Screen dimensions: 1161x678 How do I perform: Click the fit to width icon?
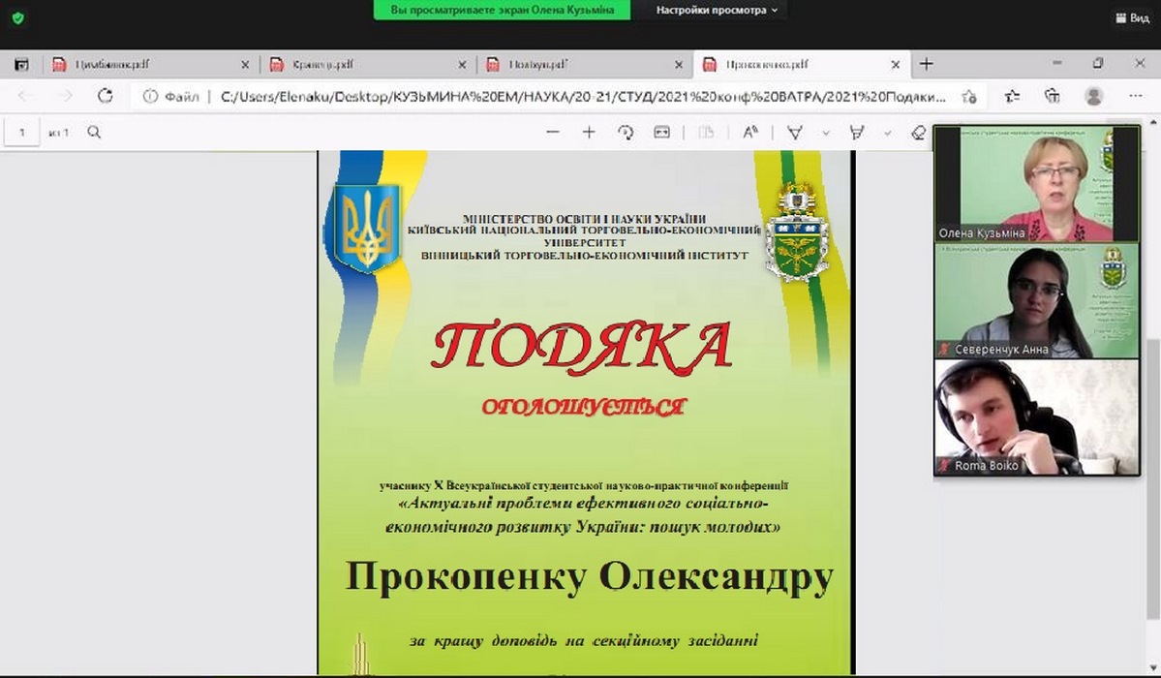point(662,133)
